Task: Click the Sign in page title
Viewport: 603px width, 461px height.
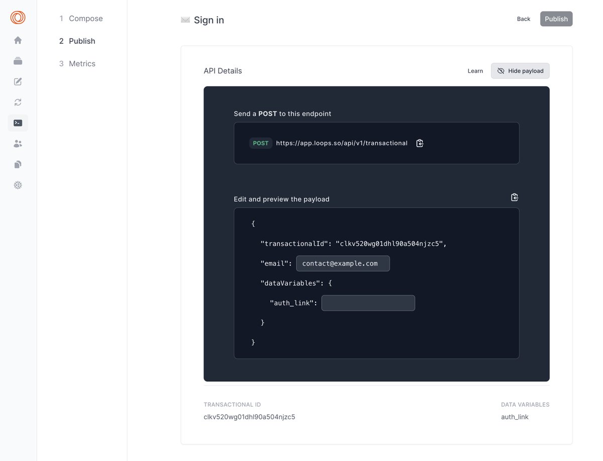Action: 209,20
